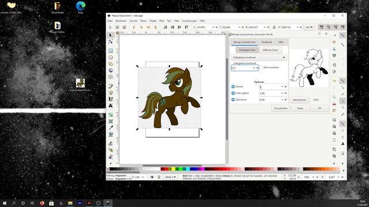Select the Rectangle tool

(x=110, y=51)
